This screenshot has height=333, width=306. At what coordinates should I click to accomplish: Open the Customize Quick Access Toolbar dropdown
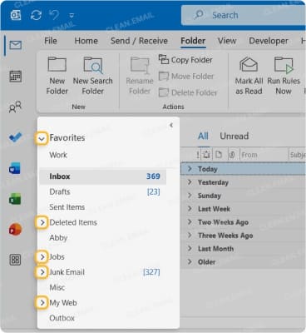pyautogui.click(x=72, y=16)
